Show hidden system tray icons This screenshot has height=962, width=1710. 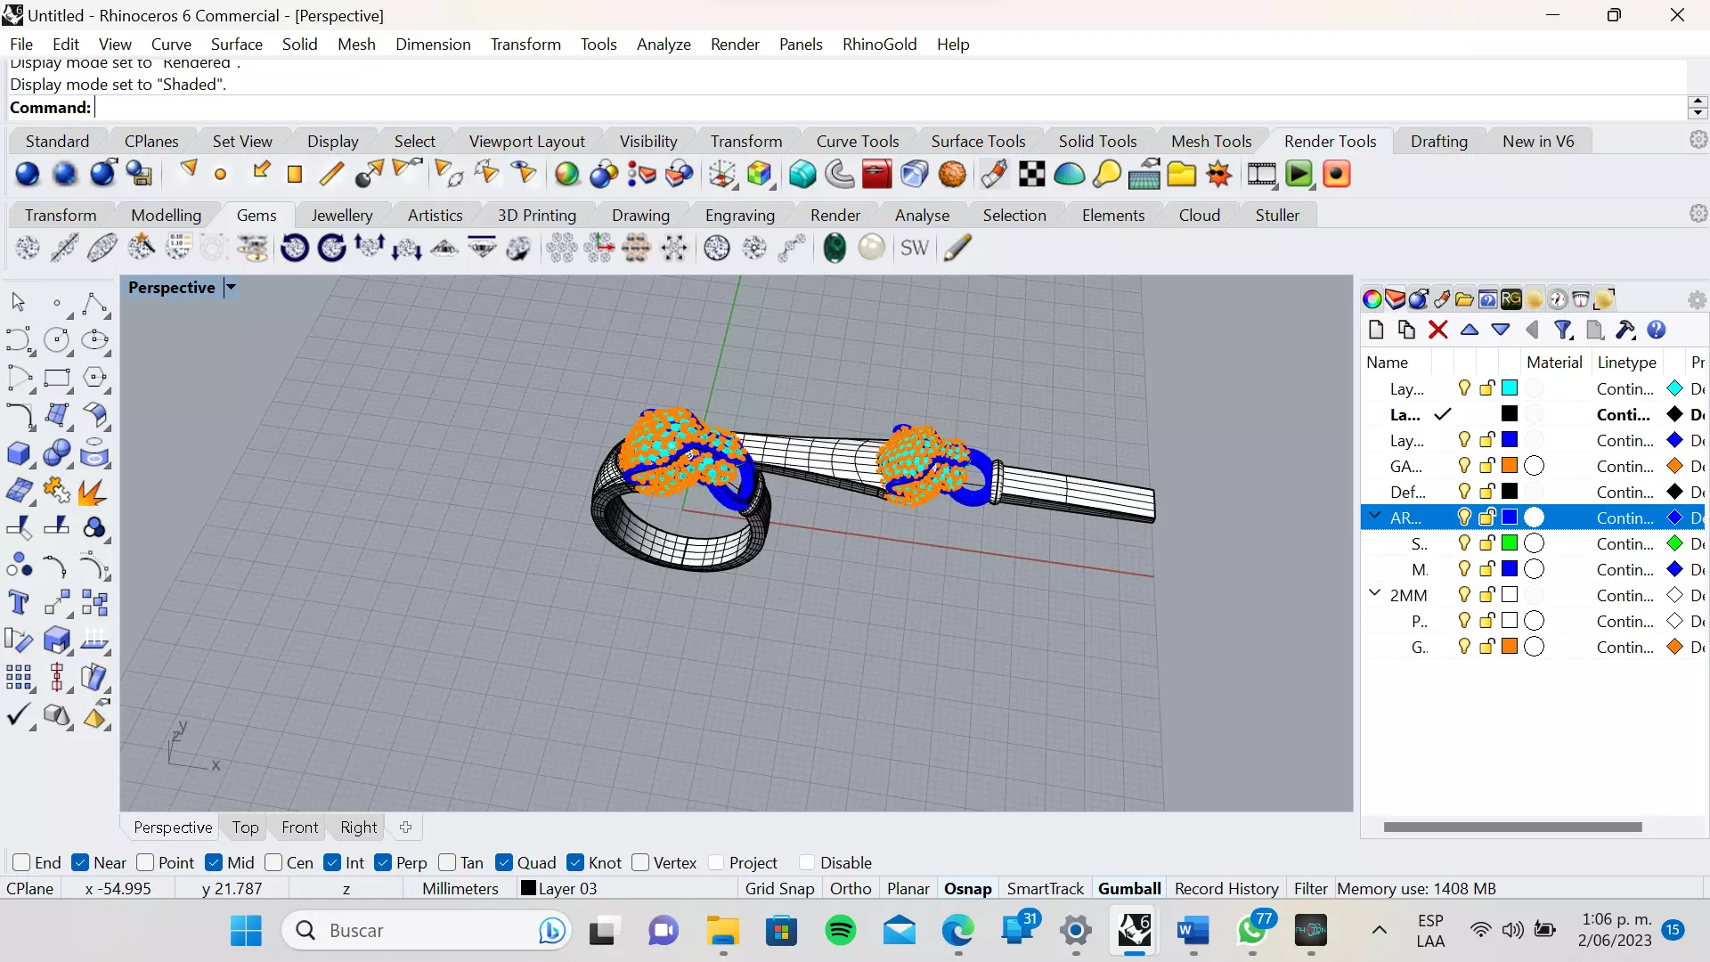pos(1380,931)
